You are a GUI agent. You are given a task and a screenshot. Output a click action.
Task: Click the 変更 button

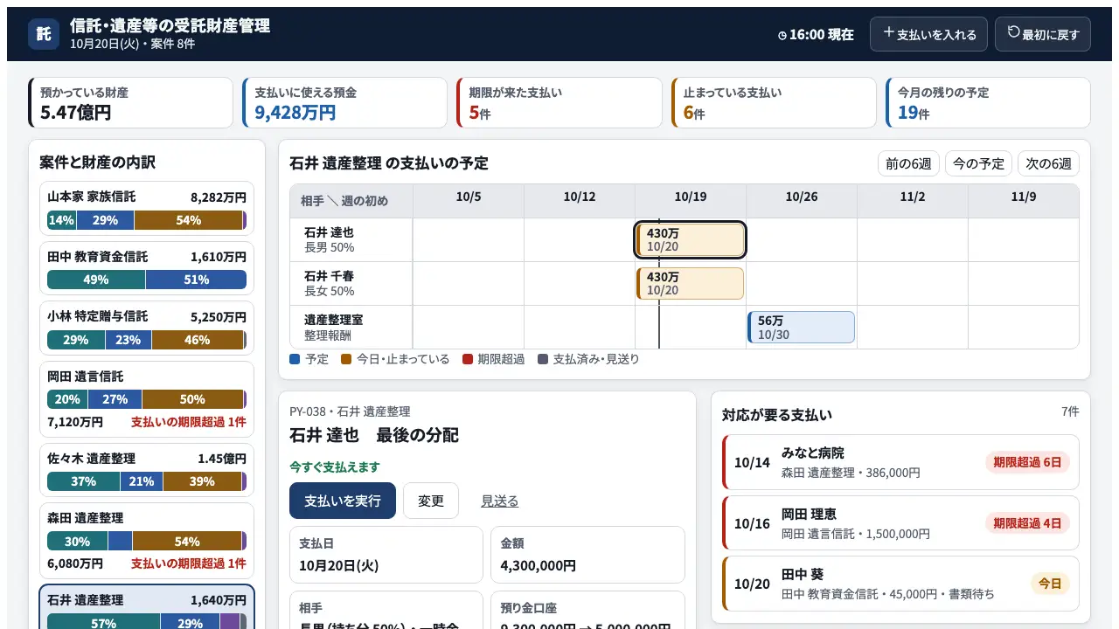[x=431, y=501]
